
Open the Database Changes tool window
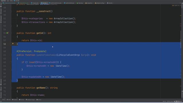pos(30,100)
